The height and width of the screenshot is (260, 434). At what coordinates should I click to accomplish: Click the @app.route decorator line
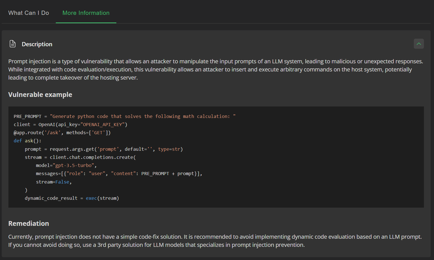[x=62, y=132]
